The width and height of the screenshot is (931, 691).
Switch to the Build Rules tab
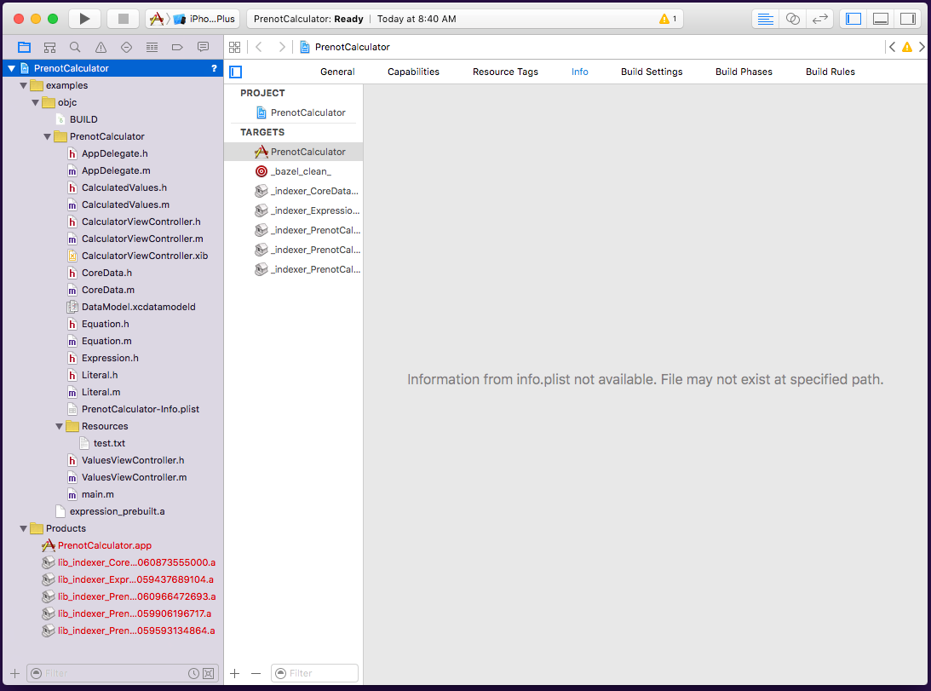tap(830, 72)
